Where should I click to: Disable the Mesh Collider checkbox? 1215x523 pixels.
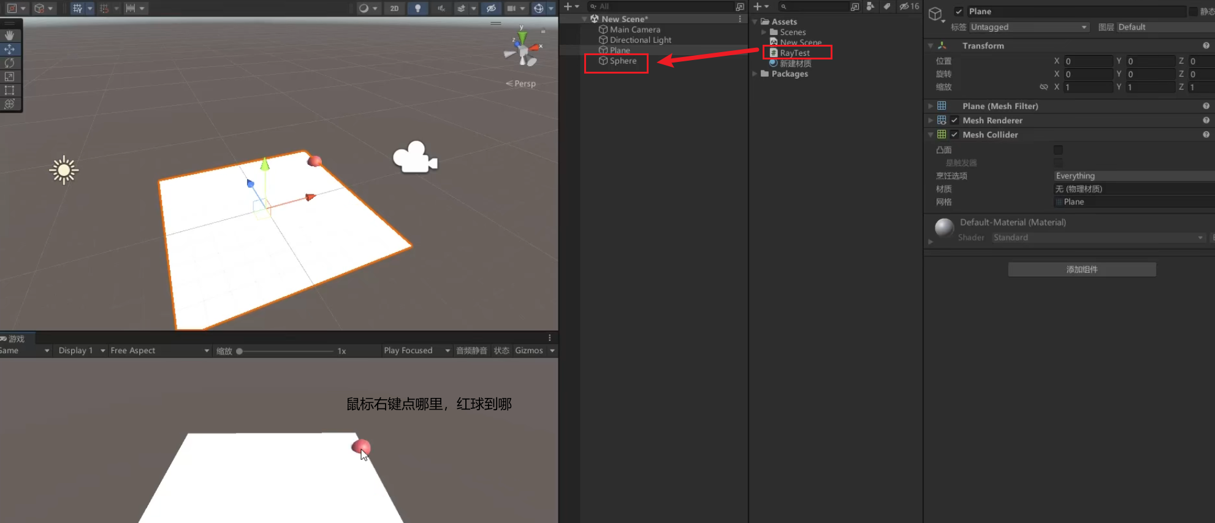[954, 134]
